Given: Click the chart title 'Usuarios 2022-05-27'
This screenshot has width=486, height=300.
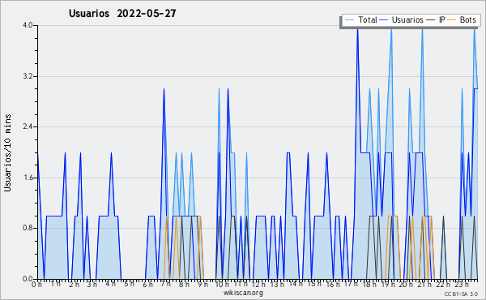Looking at the screenshot, I should pos(122,13).
